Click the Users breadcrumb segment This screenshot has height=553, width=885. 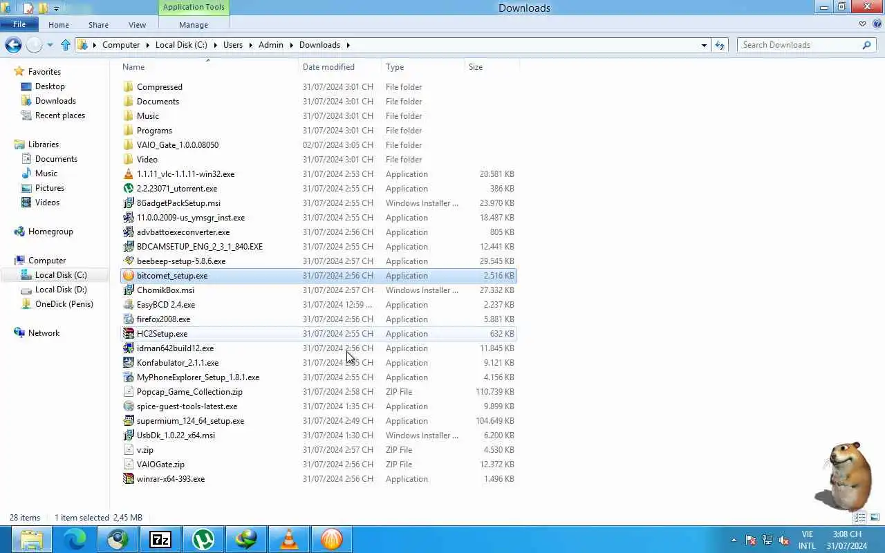point(233,45)
